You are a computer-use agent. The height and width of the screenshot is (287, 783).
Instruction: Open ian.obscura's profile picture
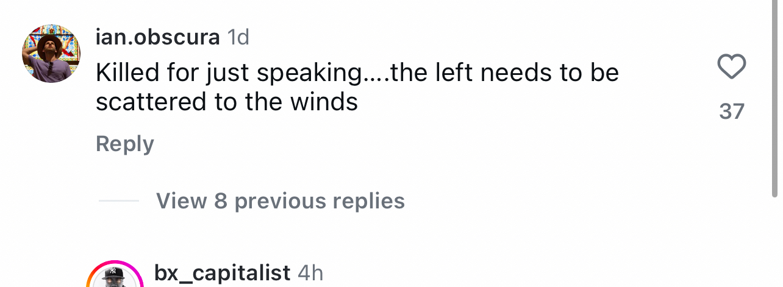(51, 54)
